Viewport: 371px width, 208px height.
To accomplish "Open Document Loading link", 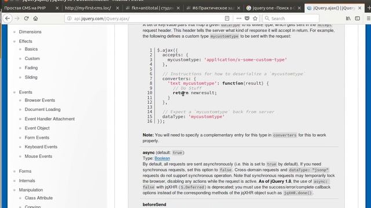I will [x=42, y=109].
